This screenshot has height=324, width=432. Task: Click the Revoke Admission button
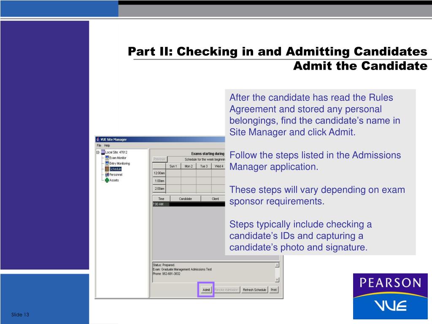[226, 290]
